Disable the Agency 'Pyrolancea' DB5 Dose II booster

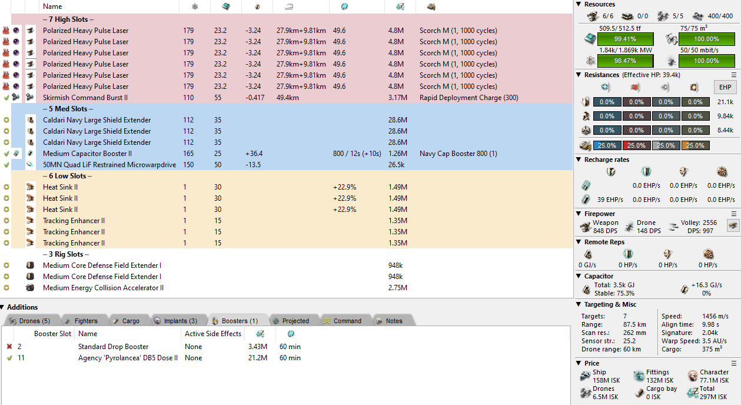click(9, 358)
